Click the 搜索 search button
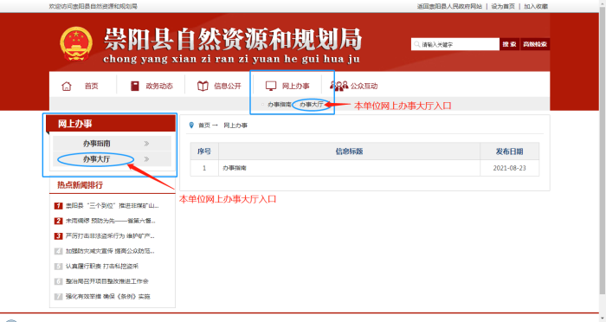The height and width of the screenshot is (322, 606). coord(509,44)
